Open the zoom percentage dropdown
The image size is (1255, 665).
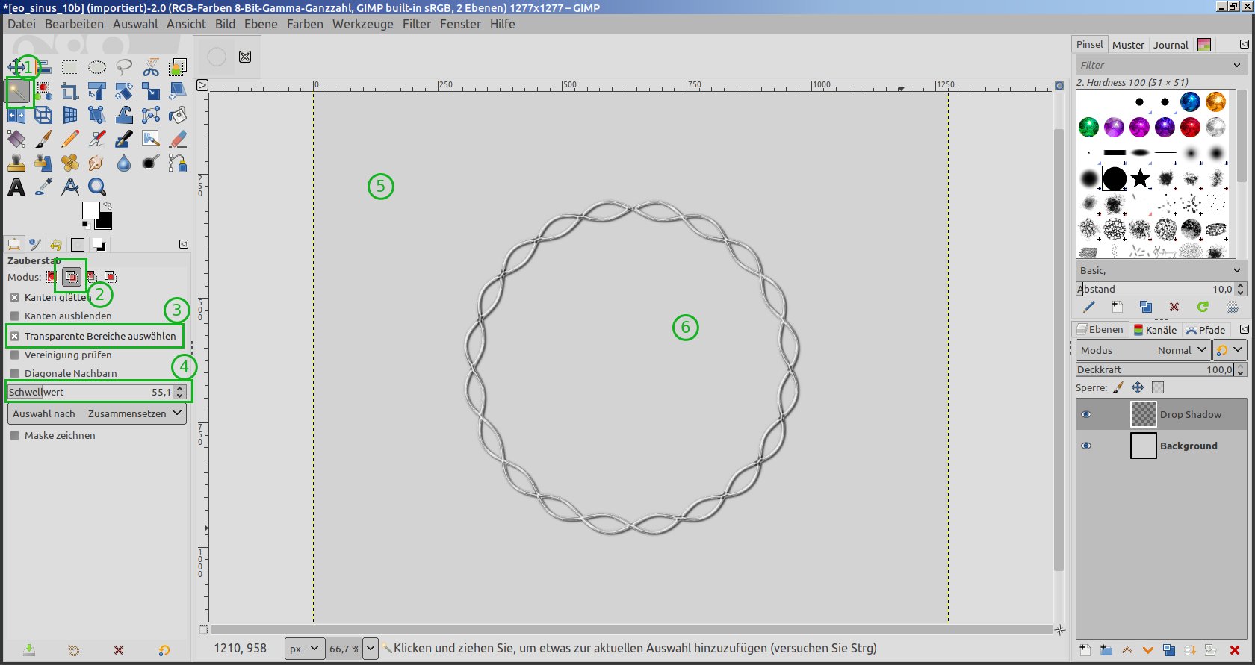[371, 648]
